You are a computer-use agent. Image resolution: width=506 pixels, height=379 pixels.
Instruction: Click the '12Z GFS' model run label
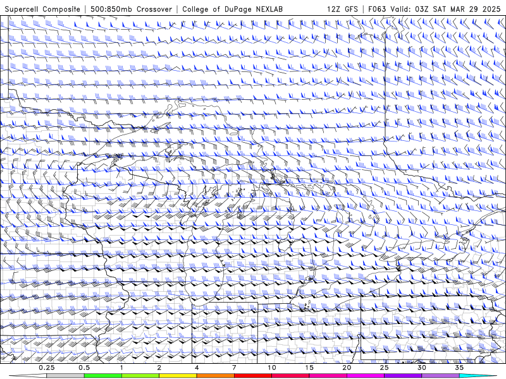tap(342, 9)
